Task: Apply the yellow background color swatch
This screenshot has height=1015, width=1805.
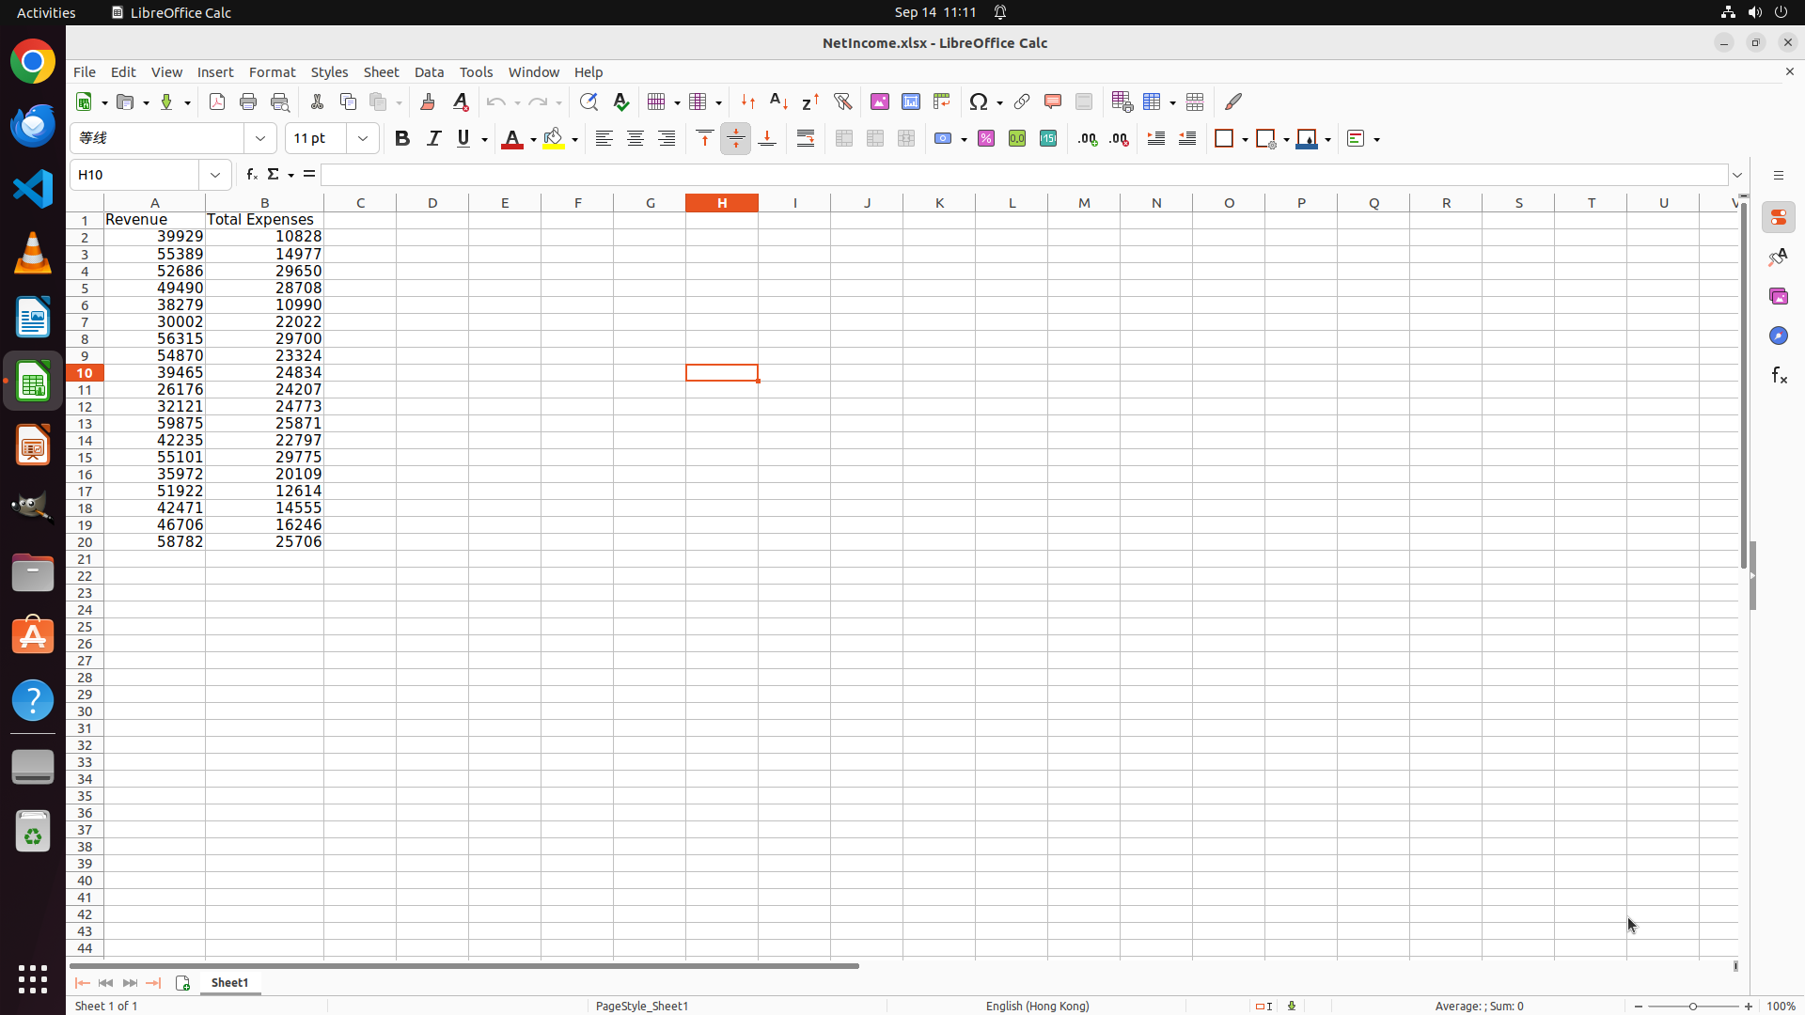Action: point(554,139)
